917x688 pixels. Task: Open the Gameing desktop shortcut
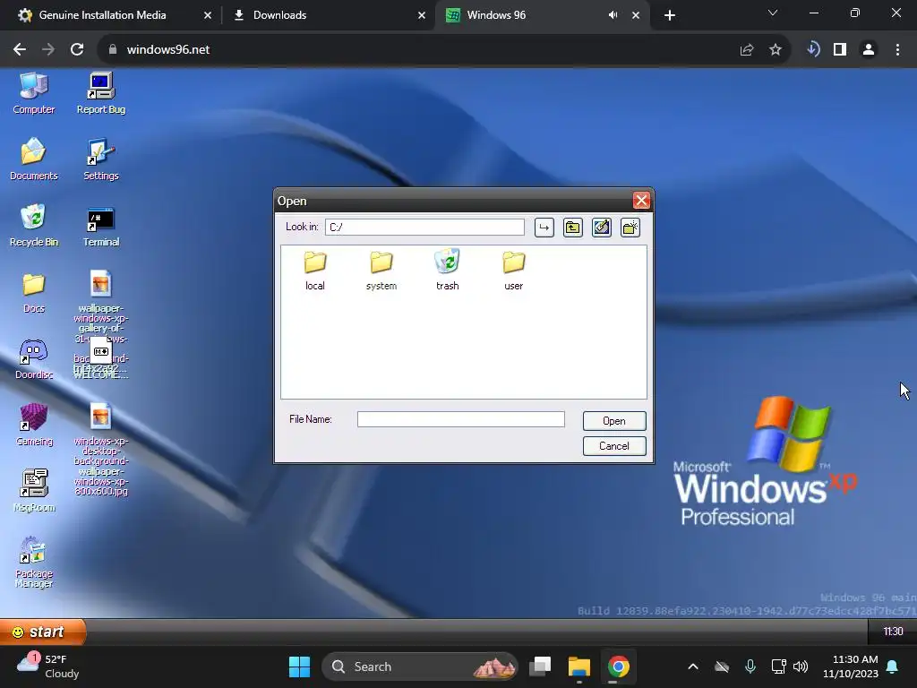point(34,425)
